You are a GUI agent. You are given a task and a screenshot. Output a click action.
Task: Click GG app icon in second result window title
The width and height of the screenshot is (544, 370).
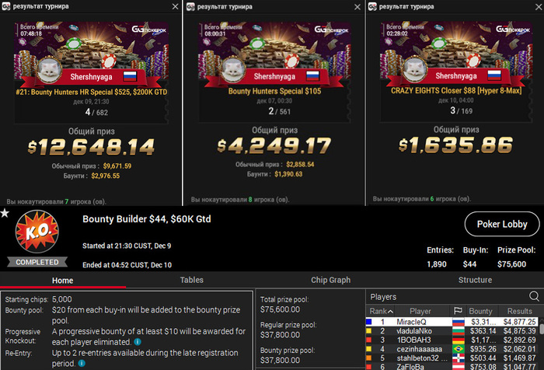[190, 6]
